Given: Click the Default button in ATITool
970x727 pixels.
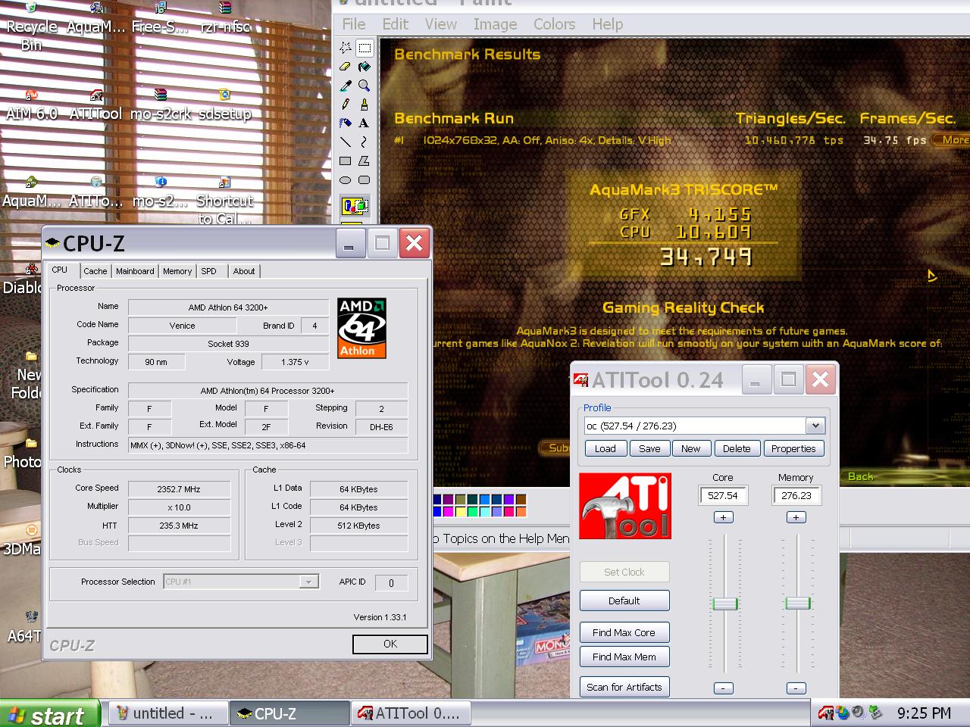Looking at the screenshot, I should coord(624,601).
